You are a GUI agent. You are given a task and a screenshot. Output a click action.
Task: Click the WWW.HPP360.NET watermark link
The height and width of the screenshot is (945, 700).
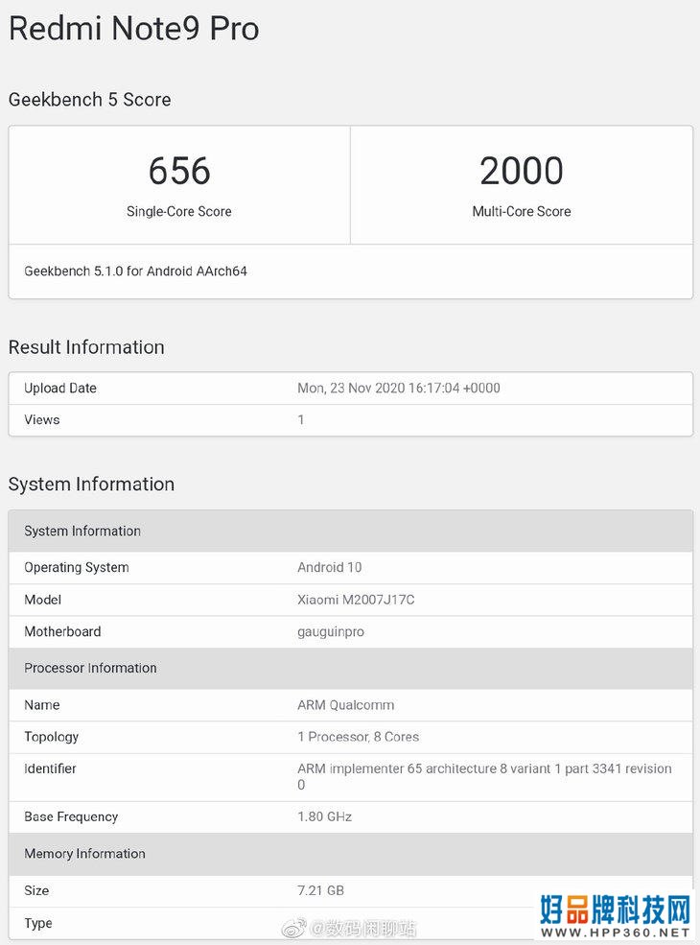coord(615,933)
